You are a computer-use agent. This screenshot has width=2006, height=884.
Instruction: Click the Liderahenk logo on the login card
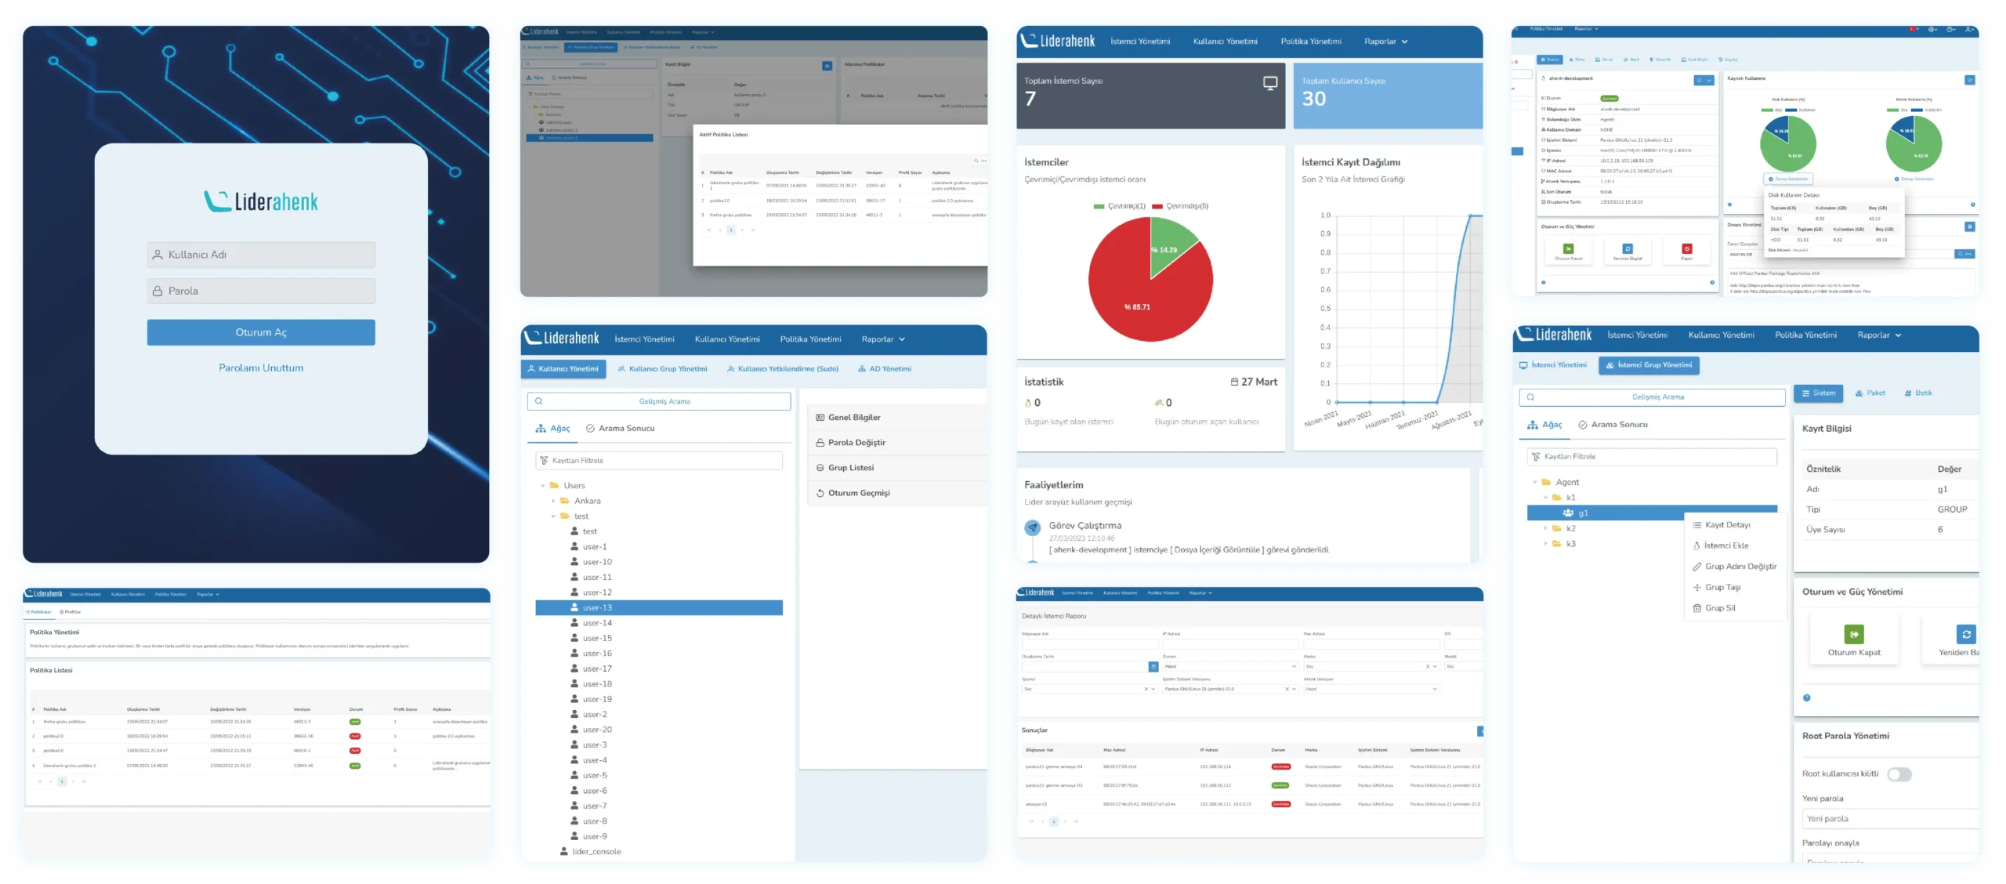click(261, 201)
